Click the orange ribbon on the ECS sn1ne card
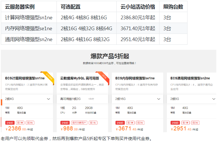This screenshot has height=142, width=223. [x=49, y=77]
